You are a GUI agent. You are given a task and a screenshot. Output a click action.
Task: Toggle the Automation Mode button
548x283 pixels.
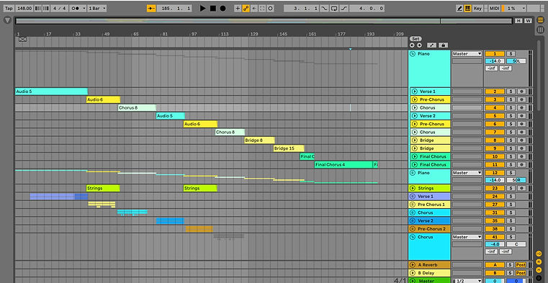(x=432, y=45)
